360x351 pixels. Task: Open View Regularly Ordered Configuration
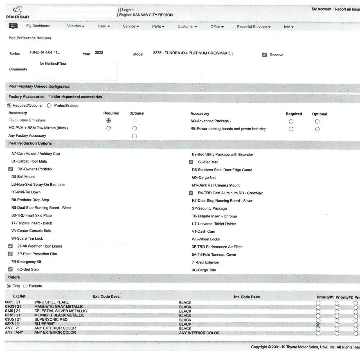point(39,86)
